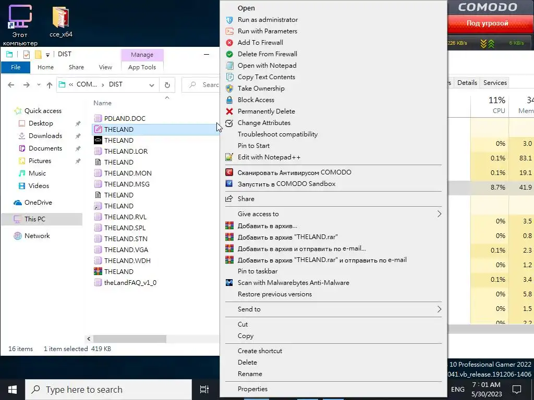Click taskbar "Type here to search" box
The image size is (534, 400).
108,390
